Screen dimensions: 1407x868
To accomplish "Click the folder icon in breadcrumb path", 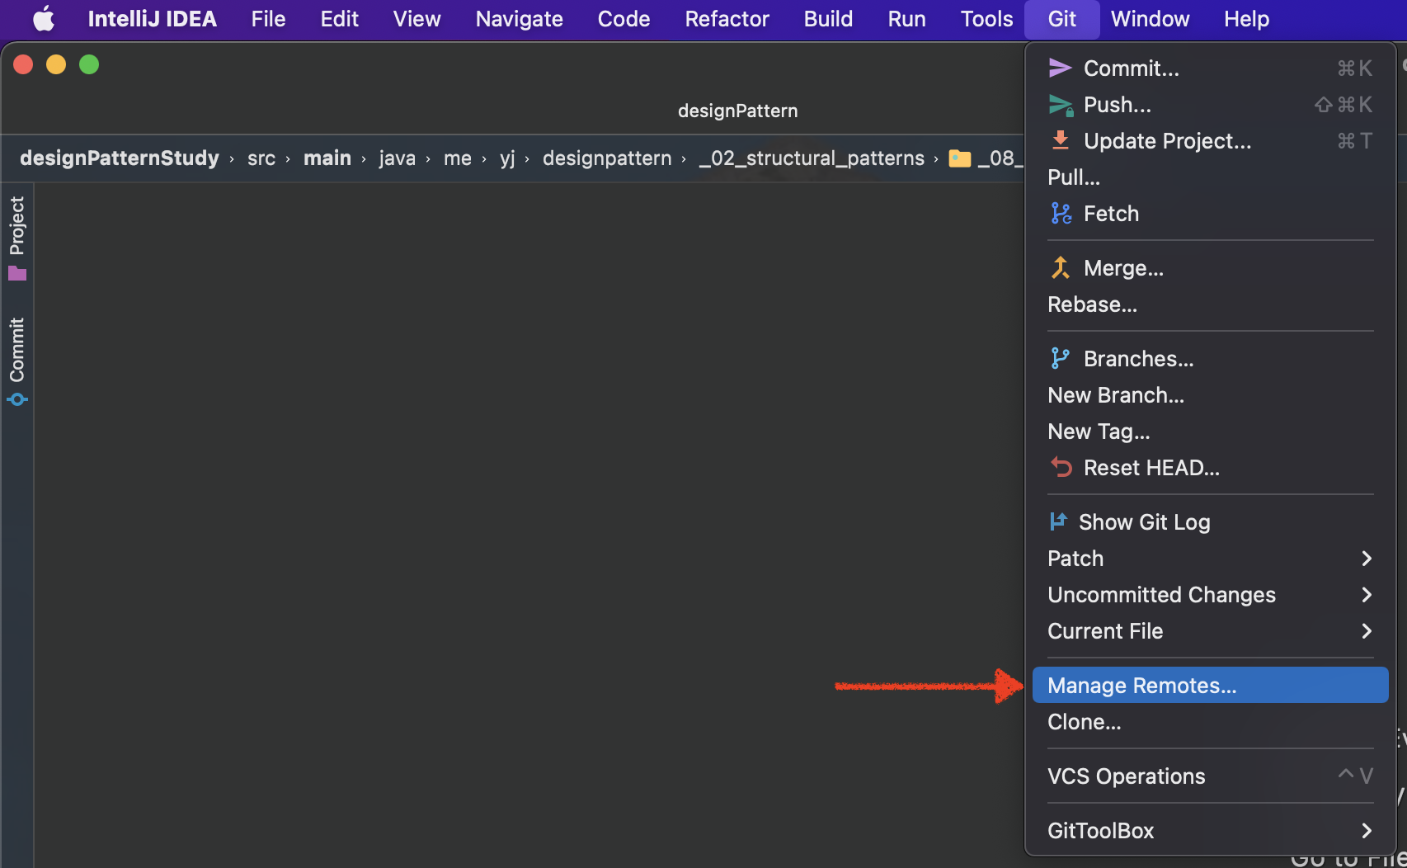I will point(960,158).
